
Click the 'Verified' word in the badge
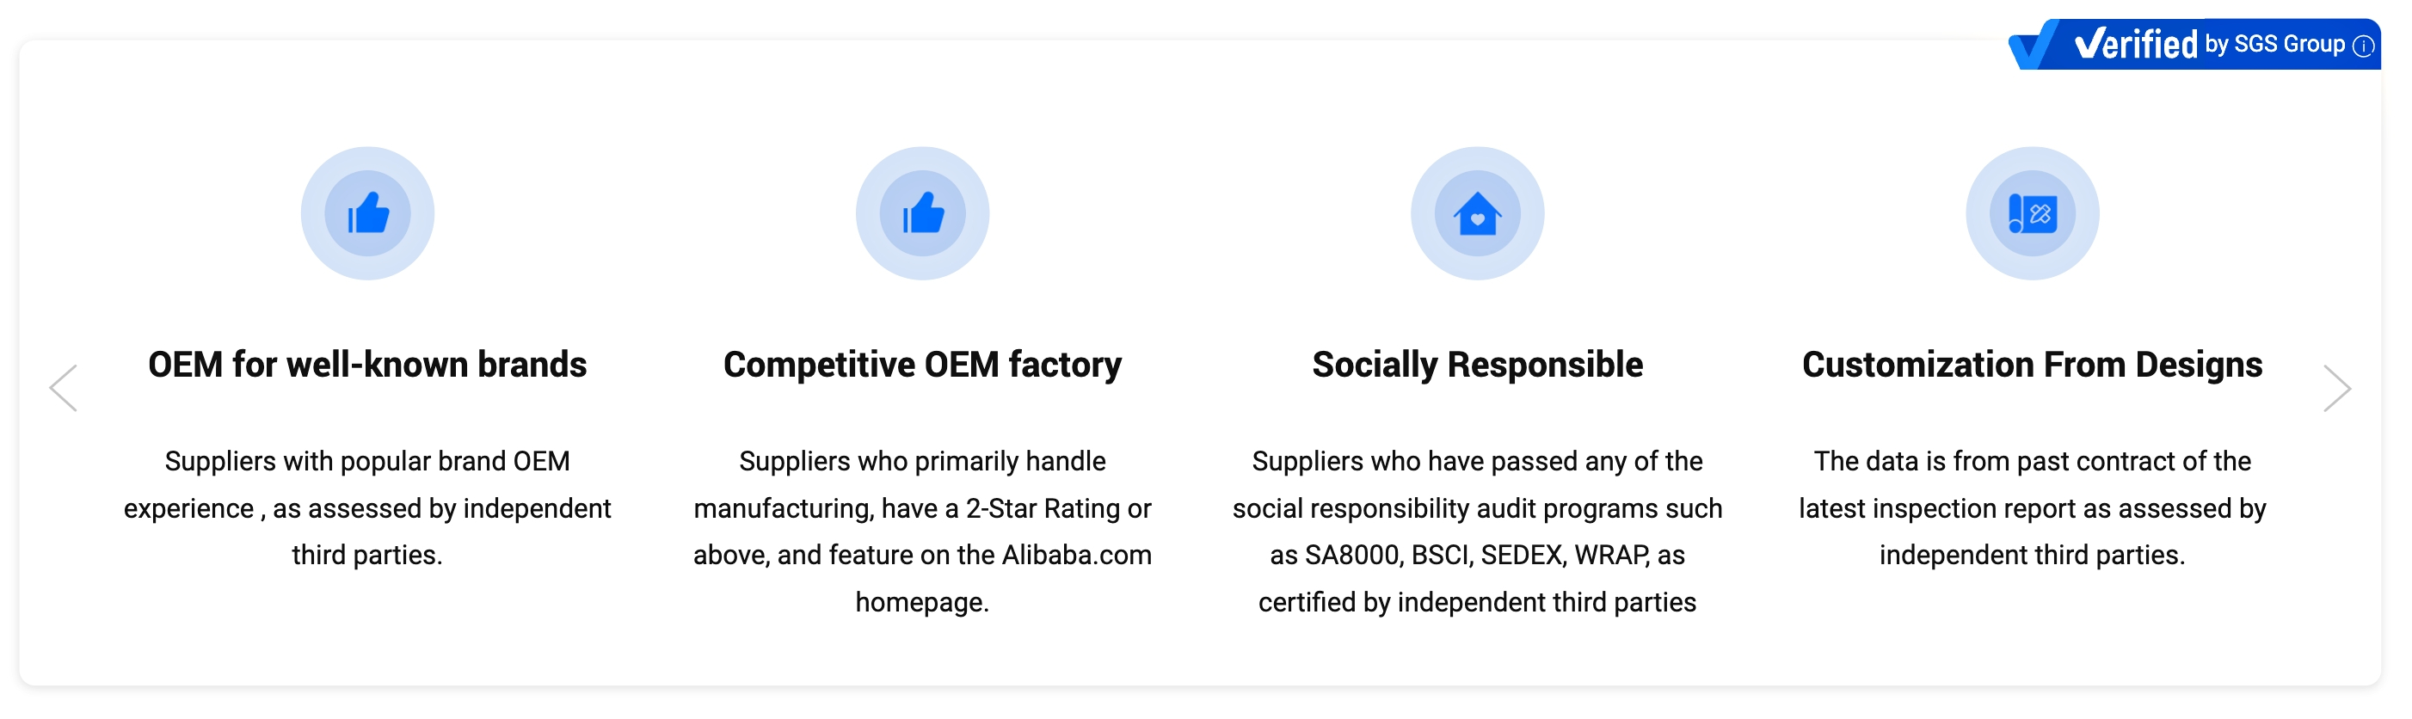pos(2136,44)
